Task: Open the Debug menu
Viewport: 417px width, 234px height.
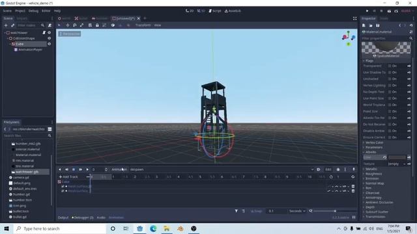Action: tap(33, 11)
